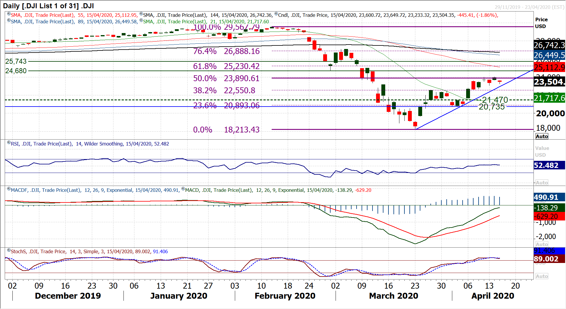Toggle Auto scaling on the price panel

coord(542,136)
